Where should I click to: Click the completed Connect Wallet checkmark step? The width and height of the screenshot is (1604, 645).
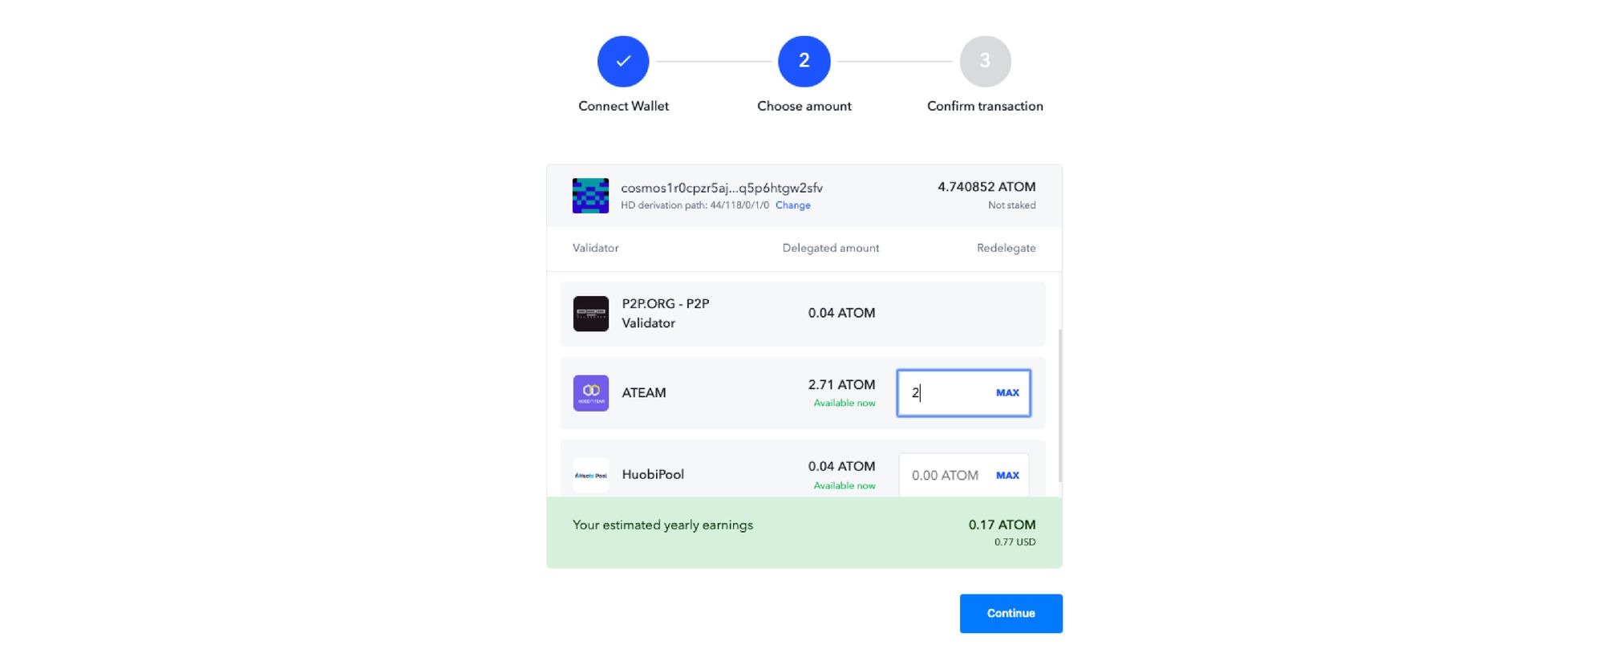click(623, 61)
